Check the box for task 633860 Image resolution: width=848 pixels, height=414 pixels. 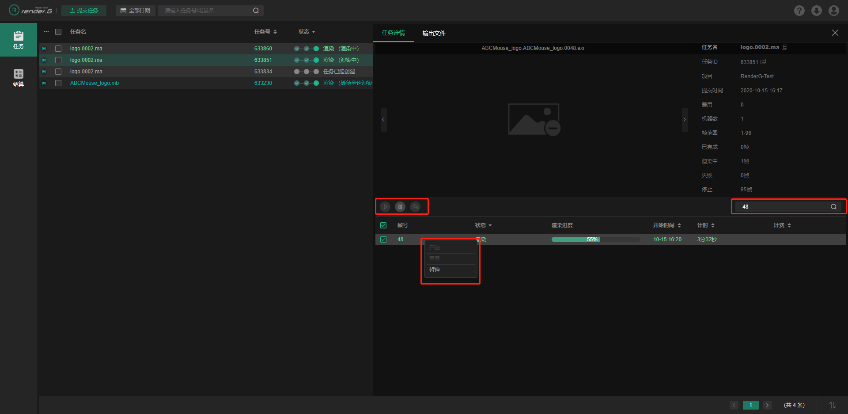[58, 49]
